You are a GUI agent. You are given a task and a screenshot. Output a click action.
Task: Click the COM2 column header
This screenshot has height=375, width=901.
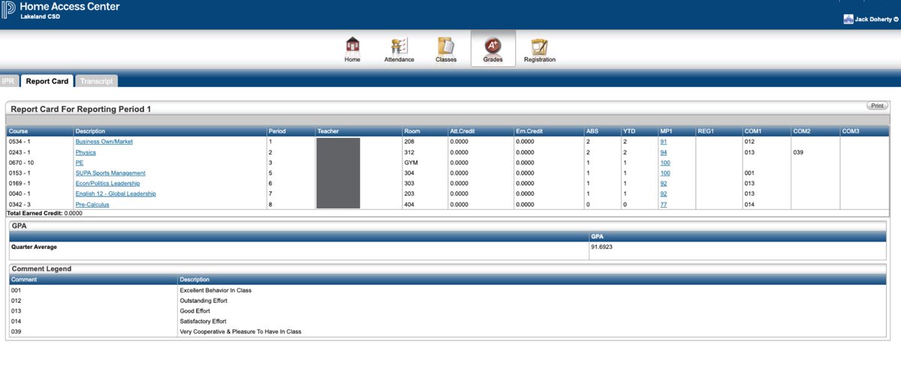(x=815, y=130)
